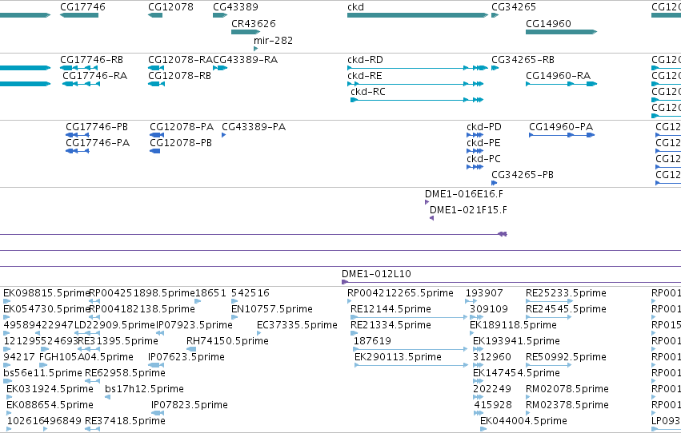Click the ckd-RC transcript label

tap(368, 91)
